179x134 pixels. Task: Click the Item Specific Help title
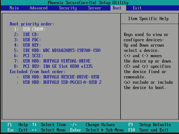coord(148,18)
